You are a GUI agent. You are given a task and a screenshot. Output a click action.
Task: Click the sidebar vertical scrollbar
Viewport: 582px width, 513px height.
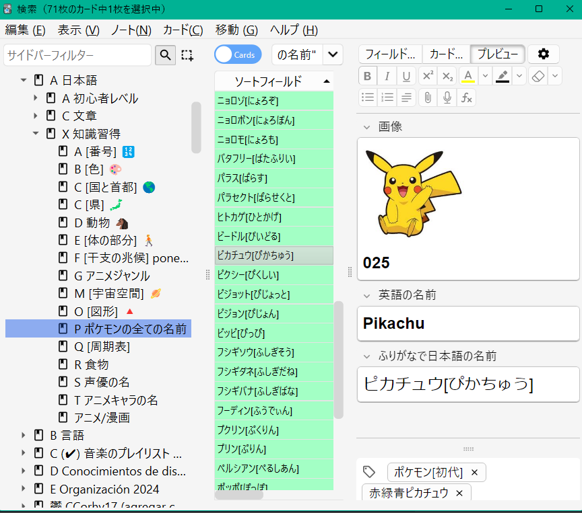click(x=196, y=128)
